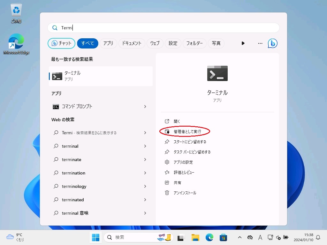Click the notification bell icon
Screen dimensions: 327x245
point(318,237)
